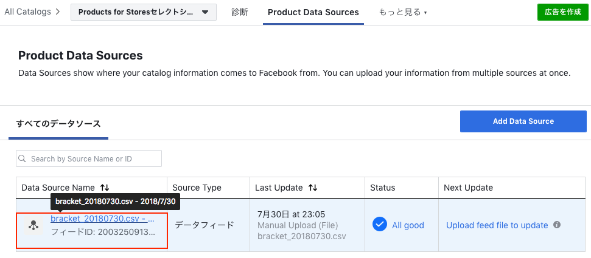This screenshot has width=591, height=258.
Task: Select the Product Data Sources tab
Action: [313, 12]
